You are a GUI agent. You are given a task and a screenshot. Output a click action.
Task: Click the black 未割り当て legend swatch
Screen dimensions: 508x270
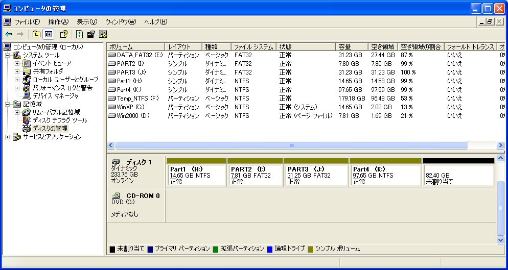tap(112, 249)
